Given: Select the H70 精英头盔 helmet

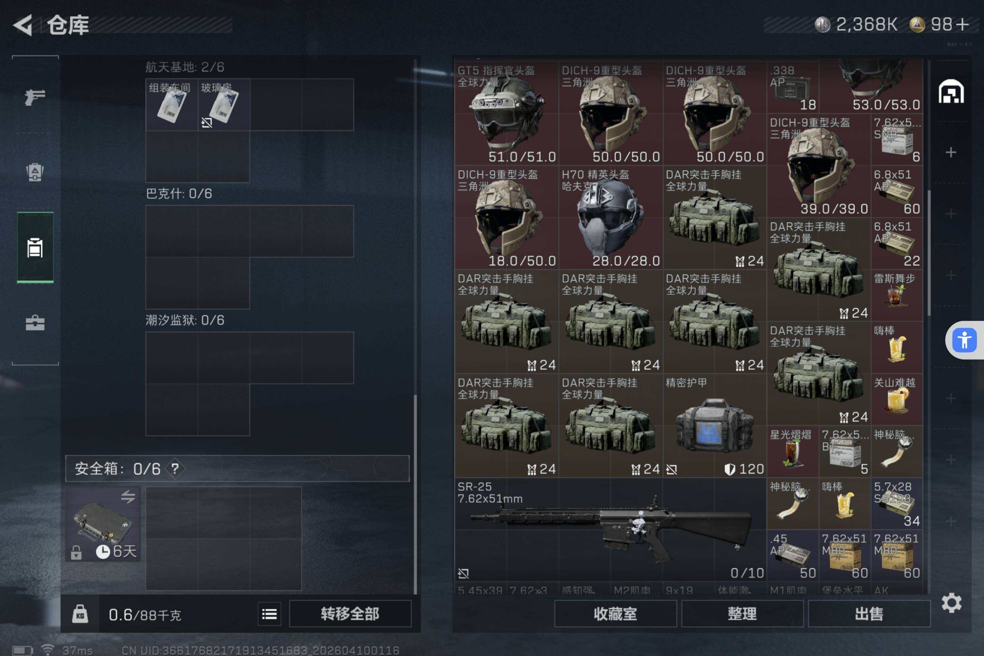Looking at the screenshot, I should (x=611, y=217).
